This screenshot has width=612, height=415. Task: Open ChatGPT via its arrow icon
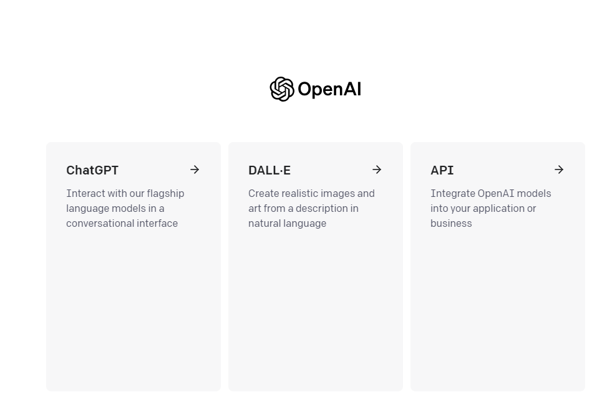pos(195,169)
